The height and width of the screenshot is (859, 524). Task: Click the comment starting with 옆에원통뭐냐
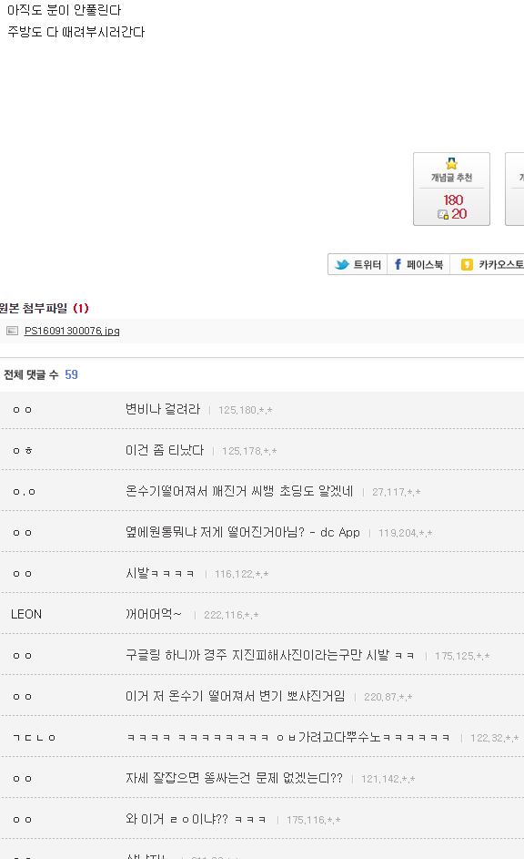click(242, 532)
